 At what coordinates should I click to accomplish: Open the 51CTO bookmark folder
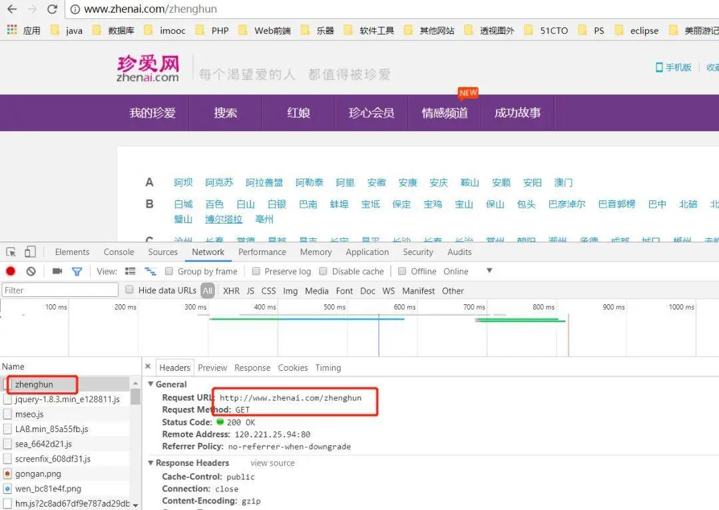pyautogui.click(x=546, y=30)
